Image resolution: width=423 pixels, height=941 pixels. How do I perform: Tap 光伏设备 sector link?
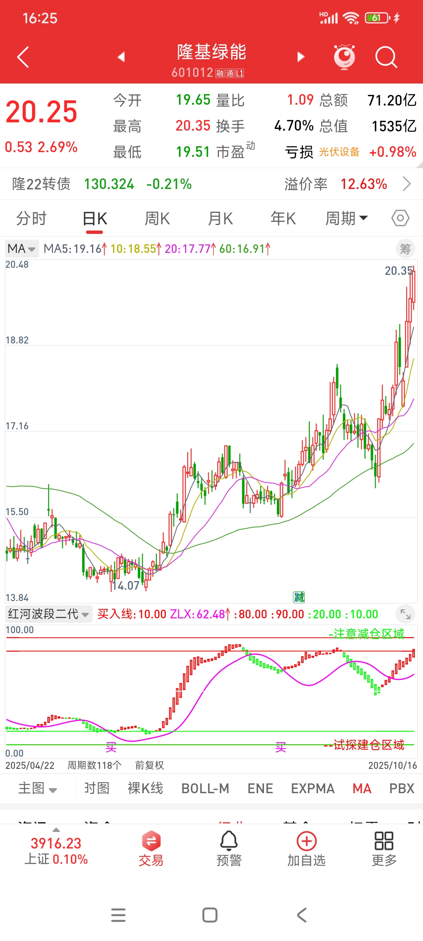339,152
